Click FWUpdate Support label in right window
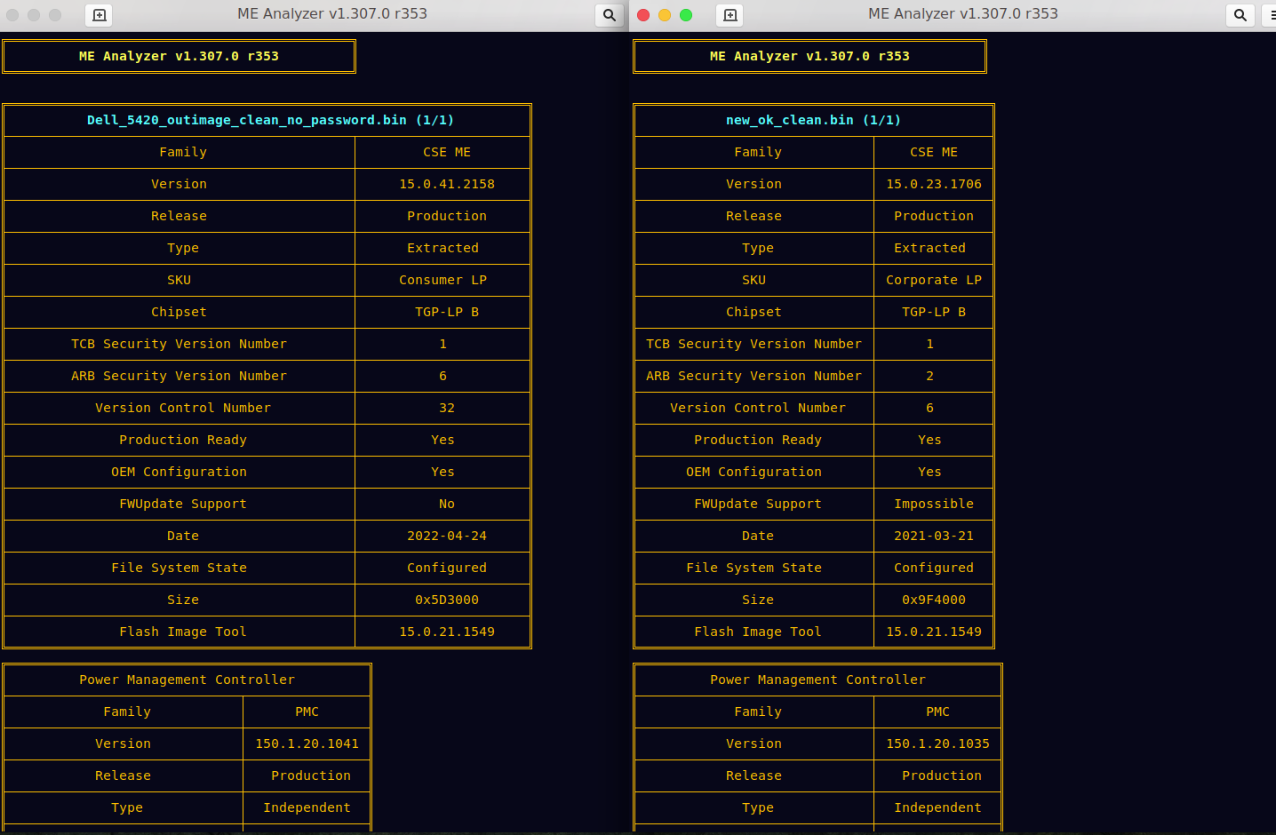 [x=758, y=504]
